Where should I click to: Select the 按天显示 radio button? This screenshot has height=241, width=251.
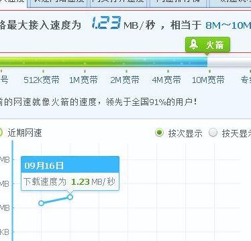[x=213, y=133]
